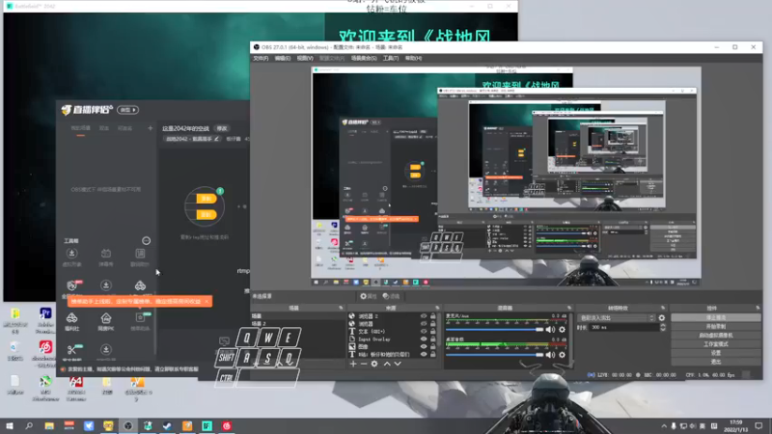Pop out the Audio Mixer dock panel icon
Viewport: 772px width, 434px height.
(569, 308)
